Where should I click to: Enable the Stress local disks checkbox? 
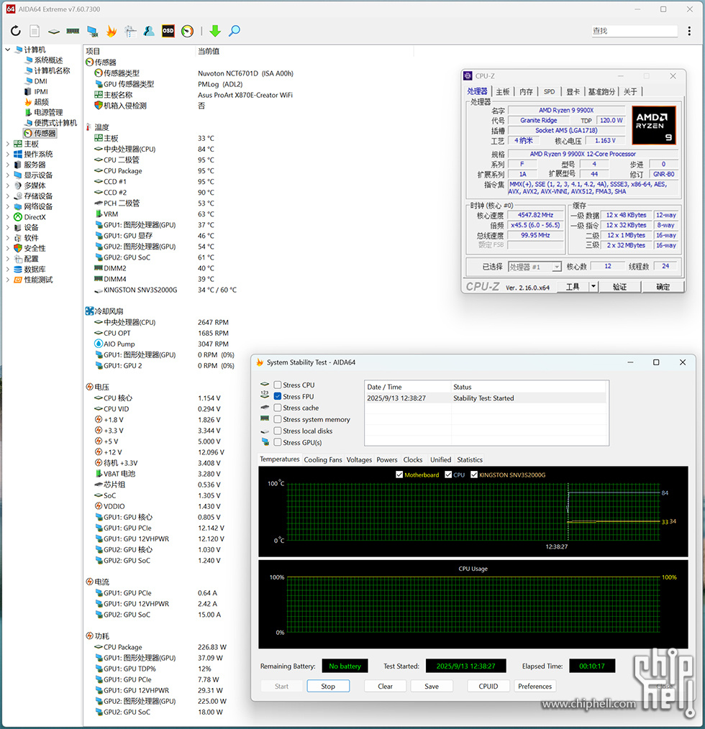tap(278, 431)
